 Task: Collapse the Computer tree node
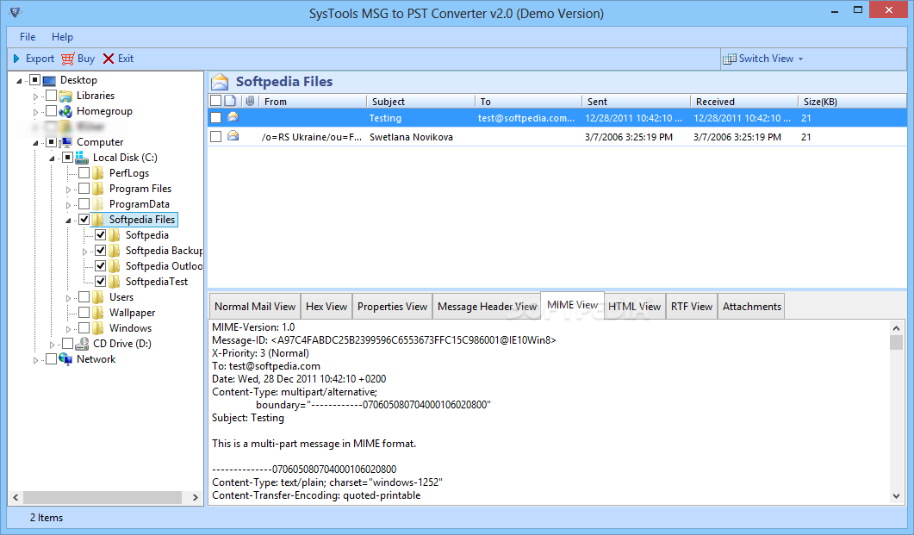[x=35, y=143]
